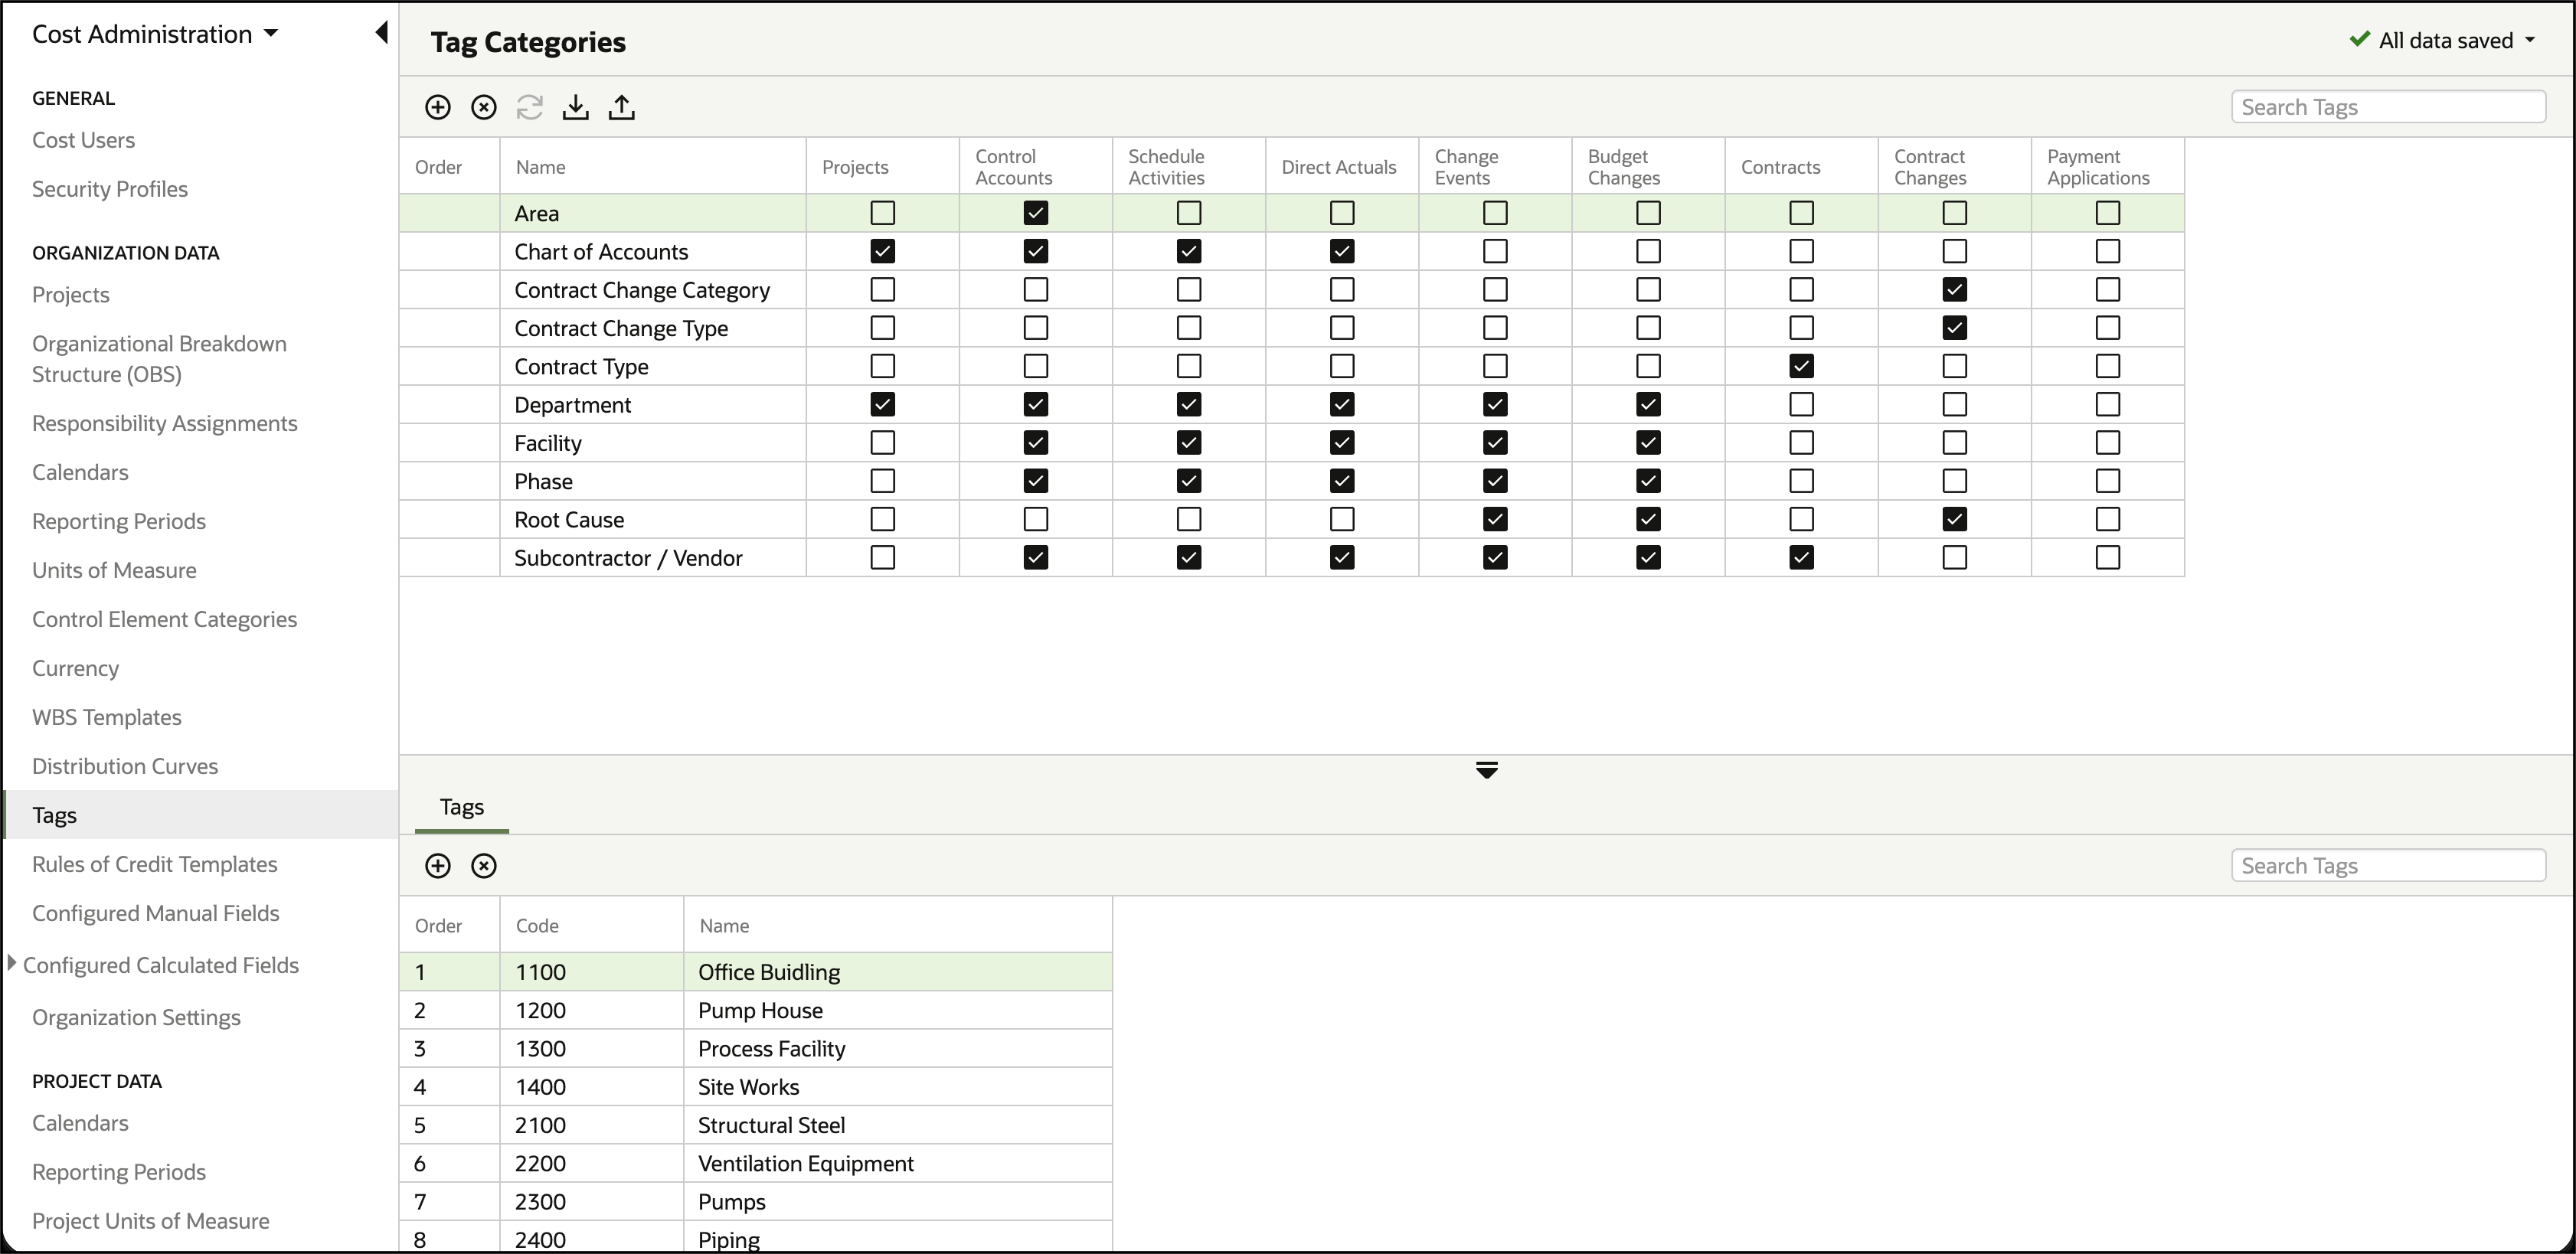Select the Chart of Accounts row
This screenshot has height=1254, width=2576.
tap(1292, 251)
